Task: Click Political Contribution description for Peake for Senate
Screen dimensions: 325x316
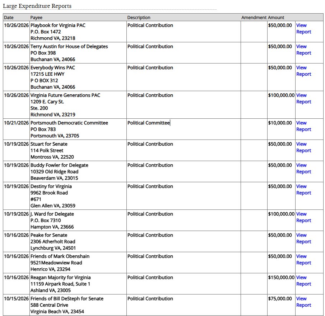Action: coord(150,235)
